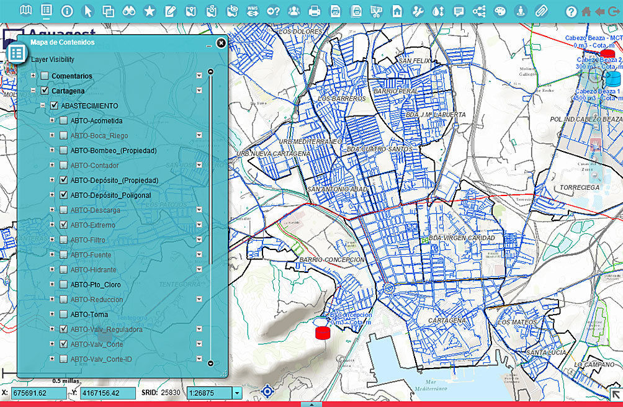Open the binoculars search tool
The height and width of the screenshot is (407, 623).
point(128,11)
